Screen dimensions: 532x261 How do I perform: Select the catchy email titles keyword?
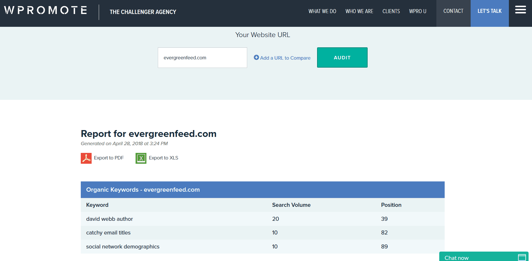pyautogui.click(x=108, y=232)
